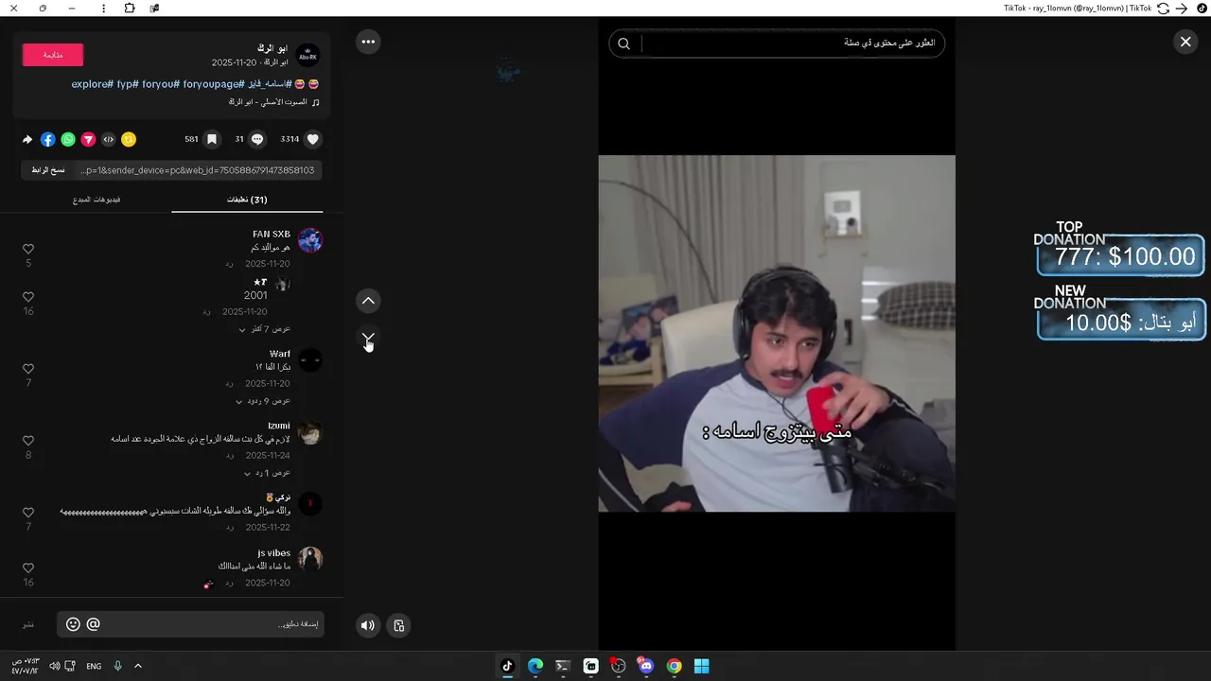Open Warf's username
Image resolution: width=1211 pixels, height=681 pixels.
click(x=280, y=354)
